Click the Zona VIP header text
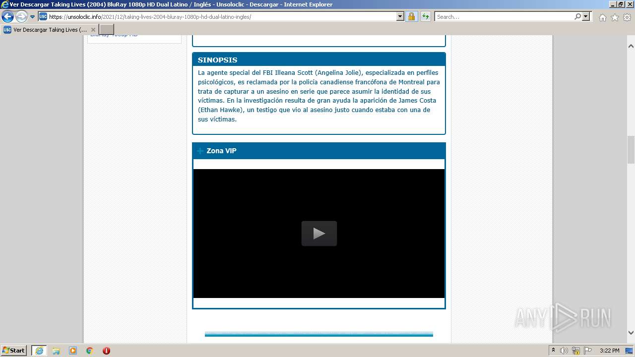This screenshot has height=357, width=635. pyautogui.click(x=221, y=151)
